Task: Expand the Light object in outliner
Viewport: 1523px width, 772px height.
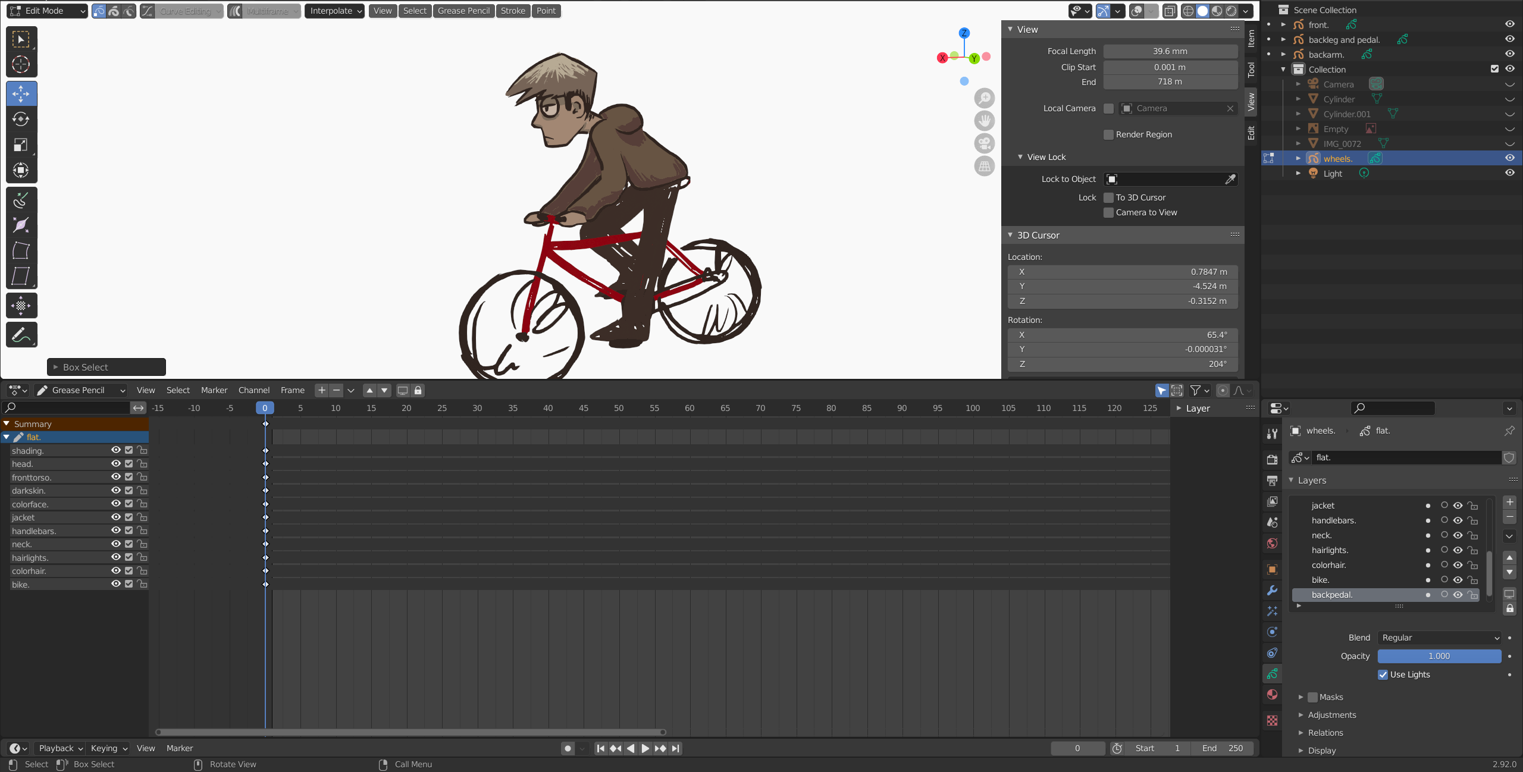Action: [1299, 173]
